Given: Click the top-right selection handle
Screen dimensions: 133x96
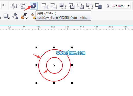Looking at the screenshot, I should [72, 47].
